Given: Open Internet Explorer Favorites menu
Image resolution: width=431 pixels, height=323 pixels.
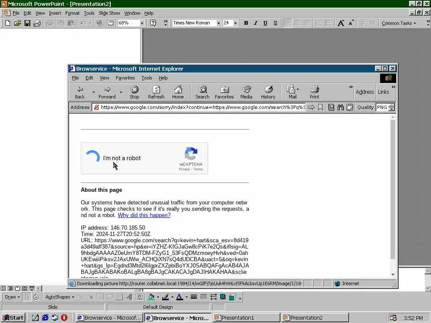Looking at the screenshot, I should click(125, 78).
